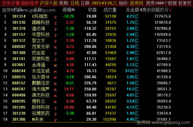
Task: Click 沪深A股 market label in header
Action: [49, 3]
